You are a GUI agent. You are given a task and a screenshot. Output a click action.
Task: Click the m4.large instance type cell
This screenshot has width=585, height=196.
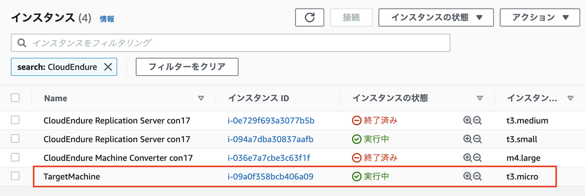point(524,158)
